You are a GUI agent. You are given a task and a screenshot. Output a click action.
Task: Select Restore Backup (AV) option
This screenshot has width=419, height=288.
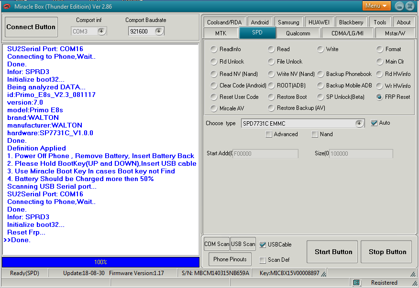(297, 108)
